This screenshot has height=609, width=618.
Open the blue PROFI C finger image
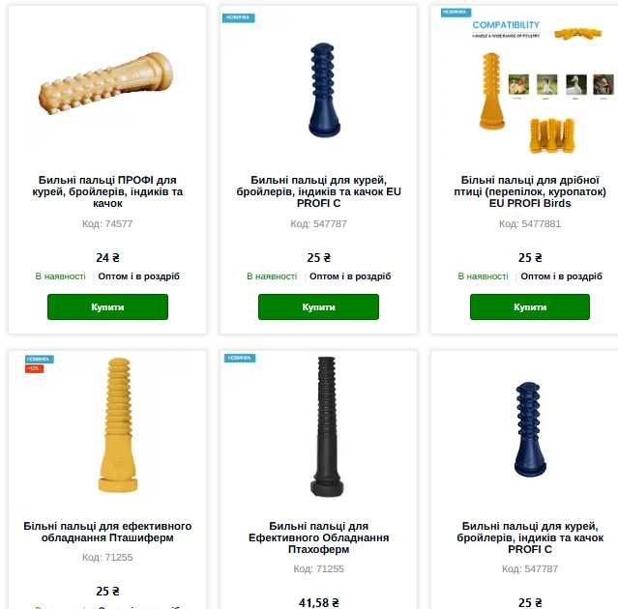click(531, 429)
